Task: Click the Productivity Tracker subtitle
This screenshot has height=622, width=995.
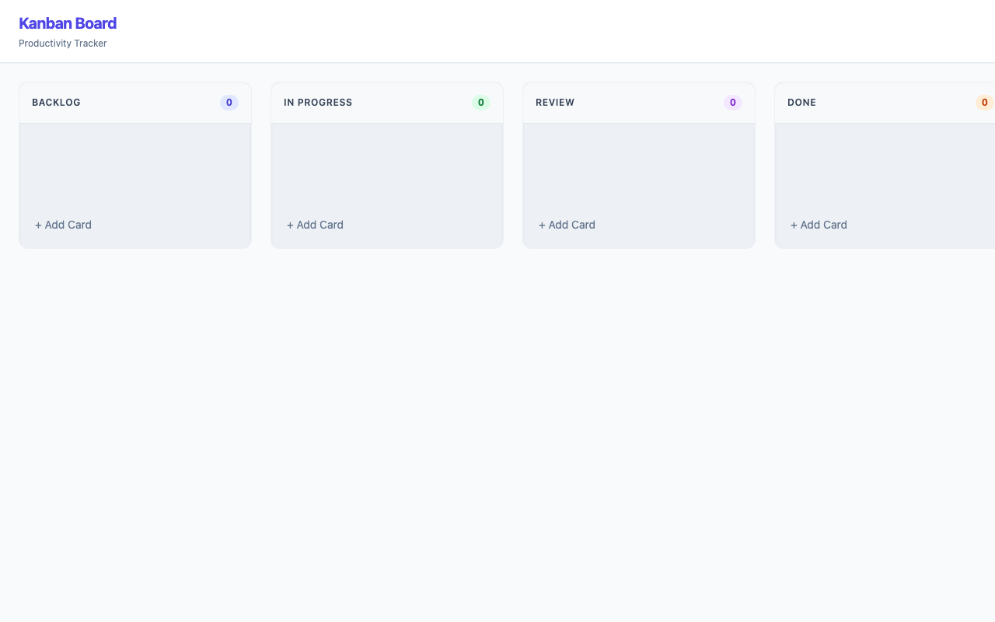Action: point(62,44)
